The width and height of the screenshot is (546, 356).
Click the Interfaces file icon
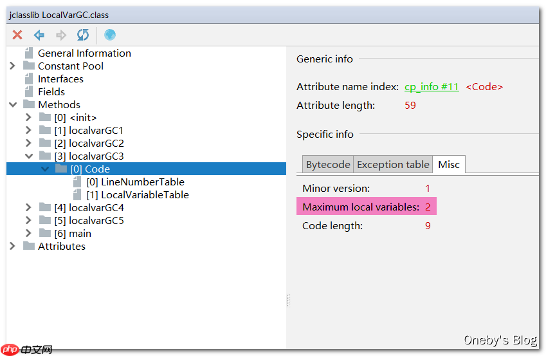pyautogui.click(x=28, y=79)
